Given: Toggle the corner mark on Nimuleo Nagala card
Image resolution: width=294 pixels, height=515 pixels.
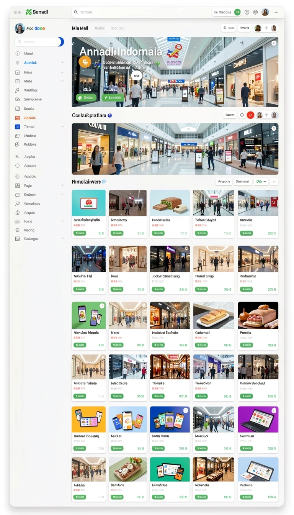Looking at the screenshot, I should (102, 306).
